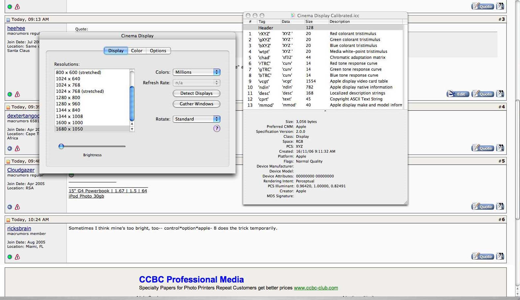Image resolution: width=520 pixels, height=300 pixels.
Task: Open dextertangocci user profile link
Action: point(23,116)
